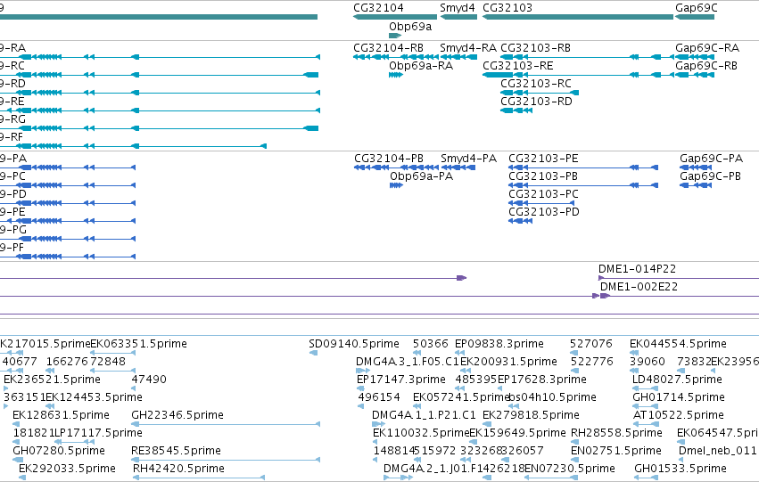Image resolution: width=759 pixels, height=482 pixels.
Task: Click transcript Obp69a-RA label
Action: click(x=421, y=66)
